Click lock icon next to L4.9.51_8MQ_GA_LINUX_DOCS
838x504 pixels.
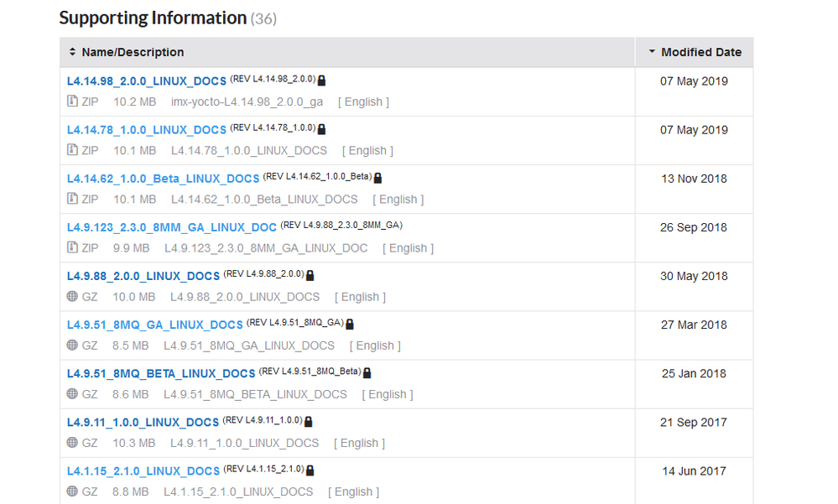coord(350,324)
